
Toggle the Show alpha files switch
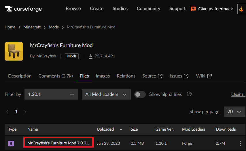pyautogui.click(x=140, y=94)
